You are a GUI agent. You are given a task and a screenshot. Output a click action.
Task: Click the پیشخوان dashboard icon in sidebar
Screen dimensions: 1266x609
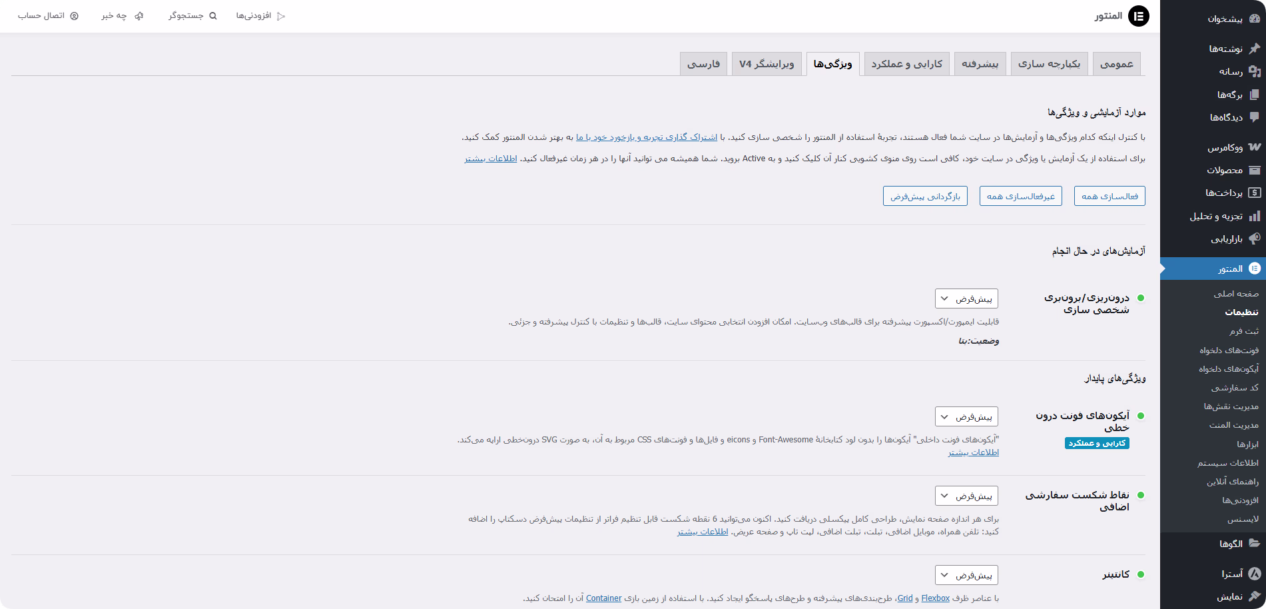(1255, 19)
